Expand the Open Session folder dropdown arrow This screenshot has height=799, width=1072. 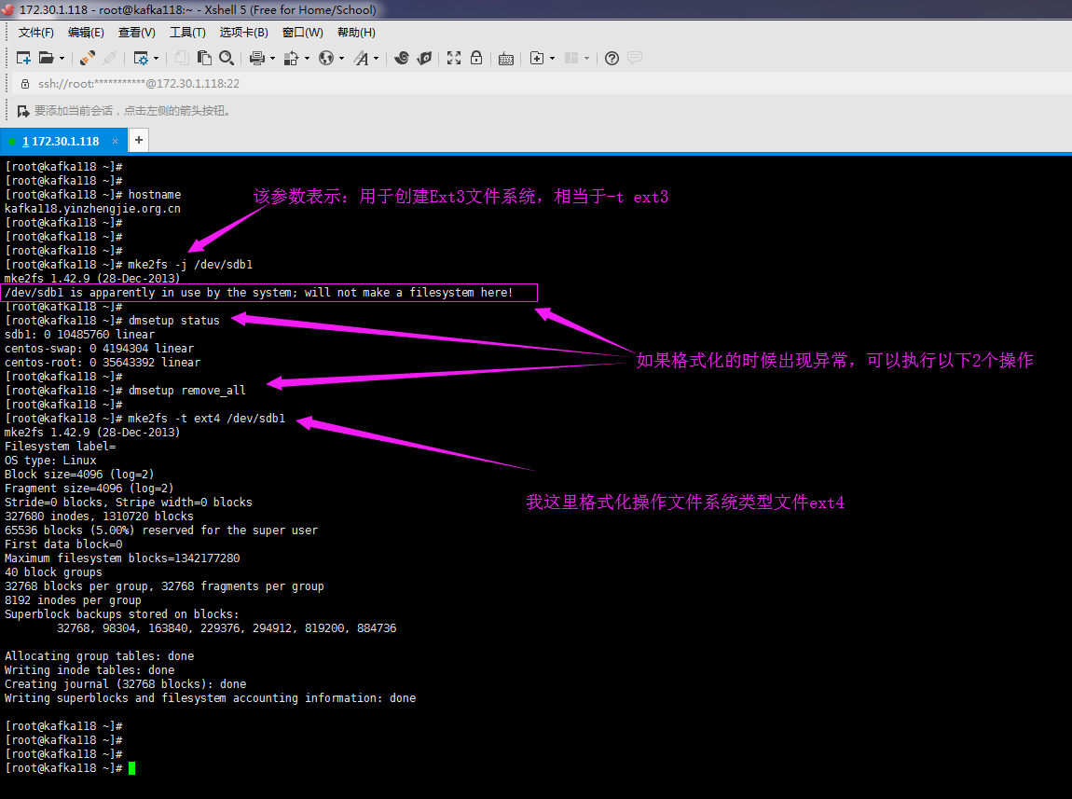[x=62, y=58]
